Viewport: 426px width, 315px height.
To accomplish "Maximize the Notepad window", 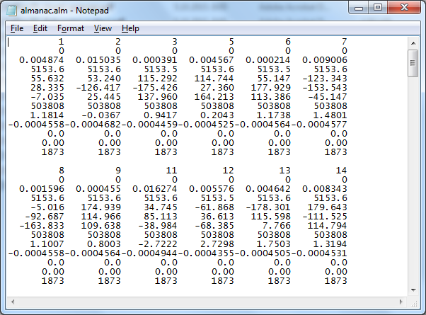I will click(378, 8).
